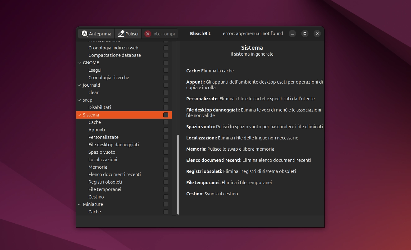Screen dimensions: 411x250
Task: Enable the Memoria cleaner checkbox
Action: [x=165, y=167]
